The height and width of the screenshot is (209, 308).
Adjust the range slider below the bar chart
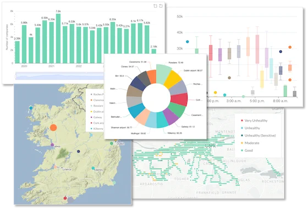pos(59,76)
